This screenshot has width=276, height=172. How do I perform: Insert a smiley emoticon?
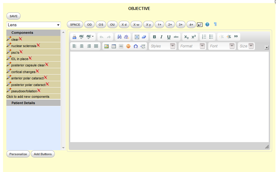[x=128, y=46]
